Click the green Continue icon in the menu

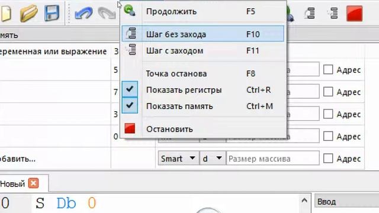click(x=130, y=11)
